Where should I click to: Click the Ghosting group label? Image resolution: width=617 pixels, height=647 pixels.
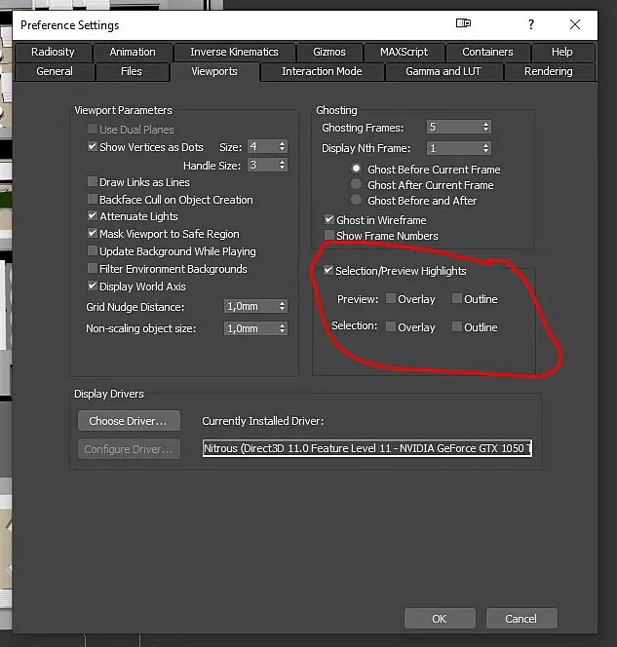pos(336,110)
